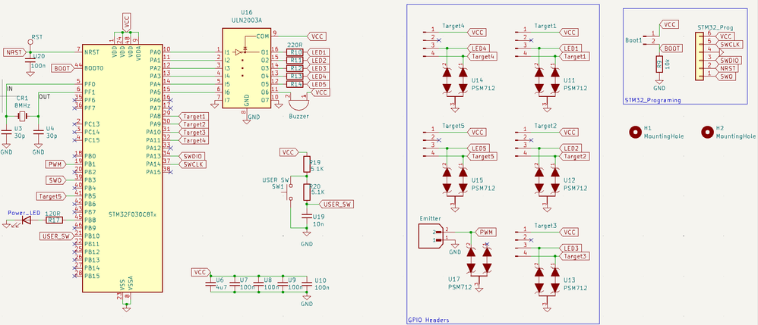Image resolution: width=758 pixels, height=325 pixels.
Task: Click the SWCLK label on the STM32_Prog connector
Action: coord(728,45)
